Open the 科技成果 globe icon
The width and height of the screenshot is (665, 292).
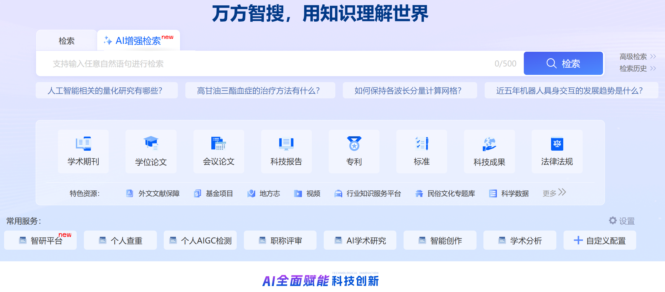click(489, 144)
